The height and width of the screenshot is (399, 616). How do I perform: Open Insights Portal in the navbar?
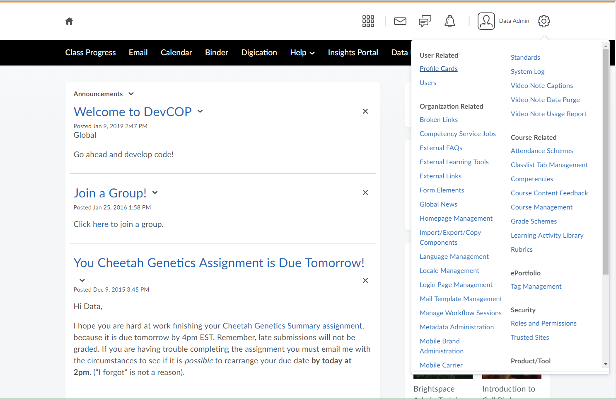point(353,53)
